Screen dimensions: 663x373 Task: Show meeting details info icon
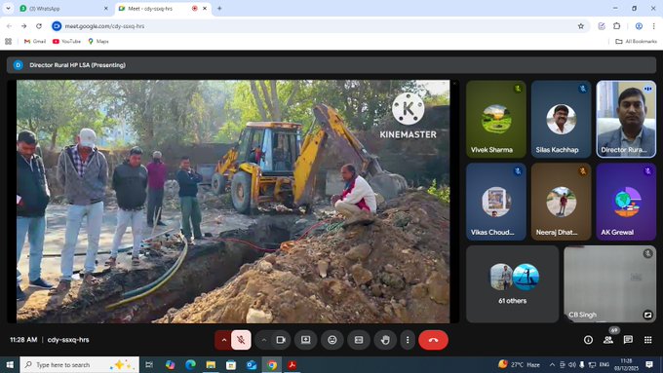click(x=588, y=340)
